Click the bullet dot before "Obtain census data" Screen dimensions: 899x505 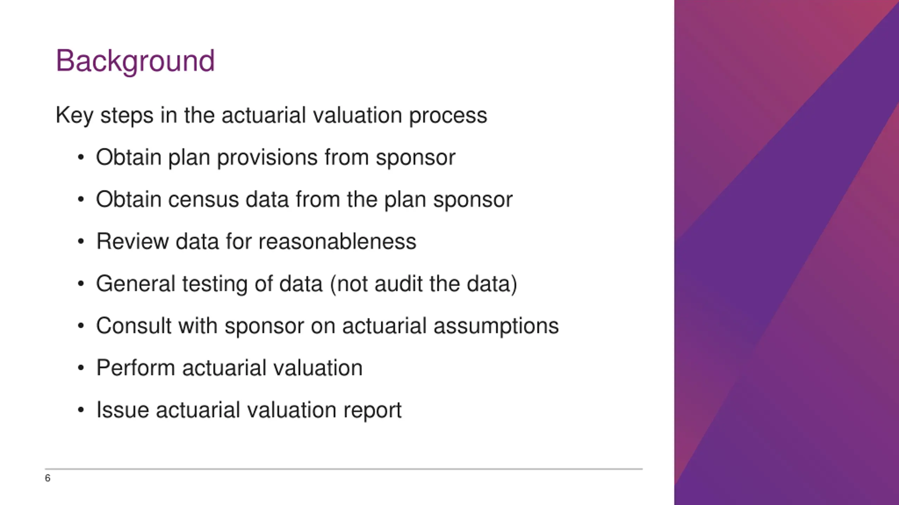(x=81, y=200)
